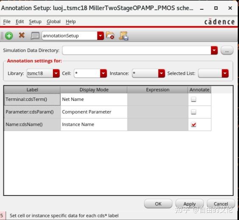Click the save setup icon in toolbar
This screenshot has height=220, width=239.
tap(124, 36)
